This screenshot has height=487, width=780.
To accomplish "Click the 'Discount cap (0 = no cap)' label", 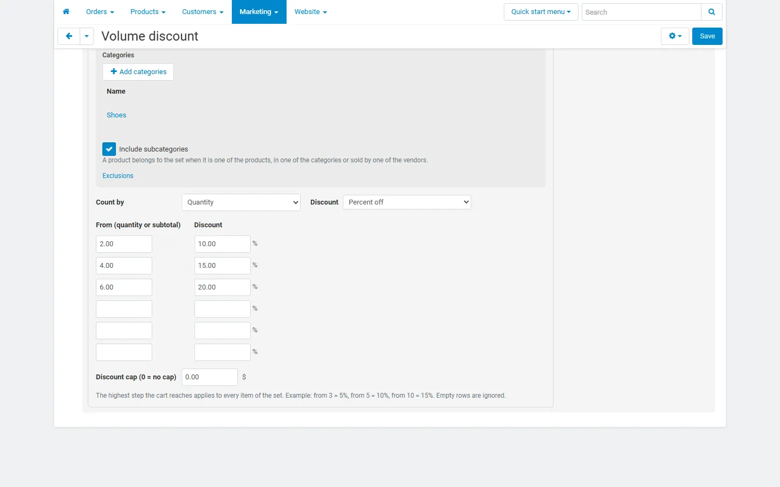I will click(136, 377).
